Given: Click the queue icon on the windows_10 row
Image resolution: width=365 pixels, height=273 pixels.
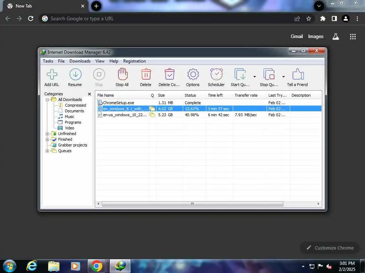Looking at the screenshot, I should [152, 115].
